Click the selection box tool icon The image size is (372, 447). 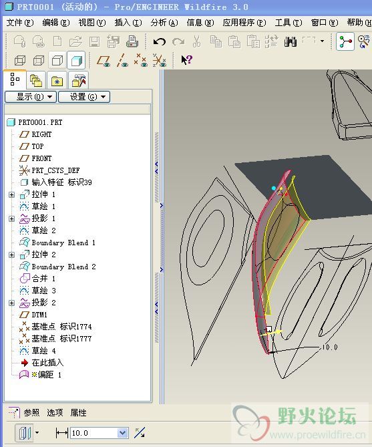point(309,40)
